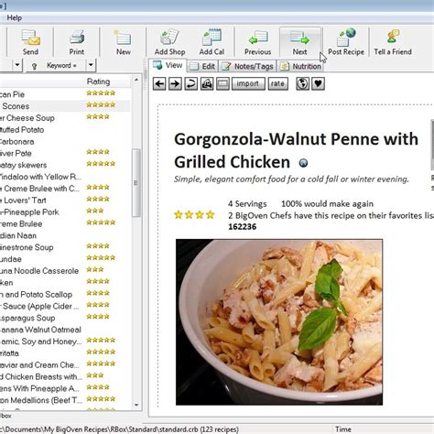434x434 pixels.
Task: Select the 'tuffed Potato' recipe row
Action: [x=66, y=130]
